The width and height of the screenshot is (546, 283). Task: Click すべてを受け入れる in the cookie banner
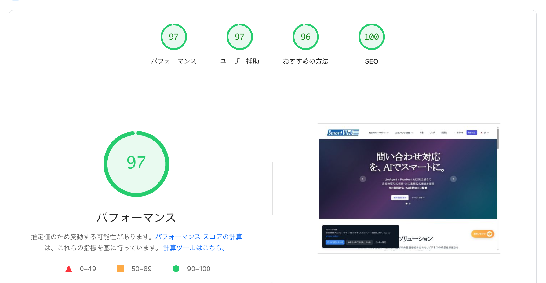pyautogui.click(x=335, y=242)
